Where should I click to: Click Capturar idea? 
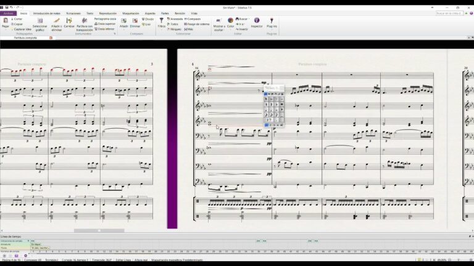(x=21, y=30)
